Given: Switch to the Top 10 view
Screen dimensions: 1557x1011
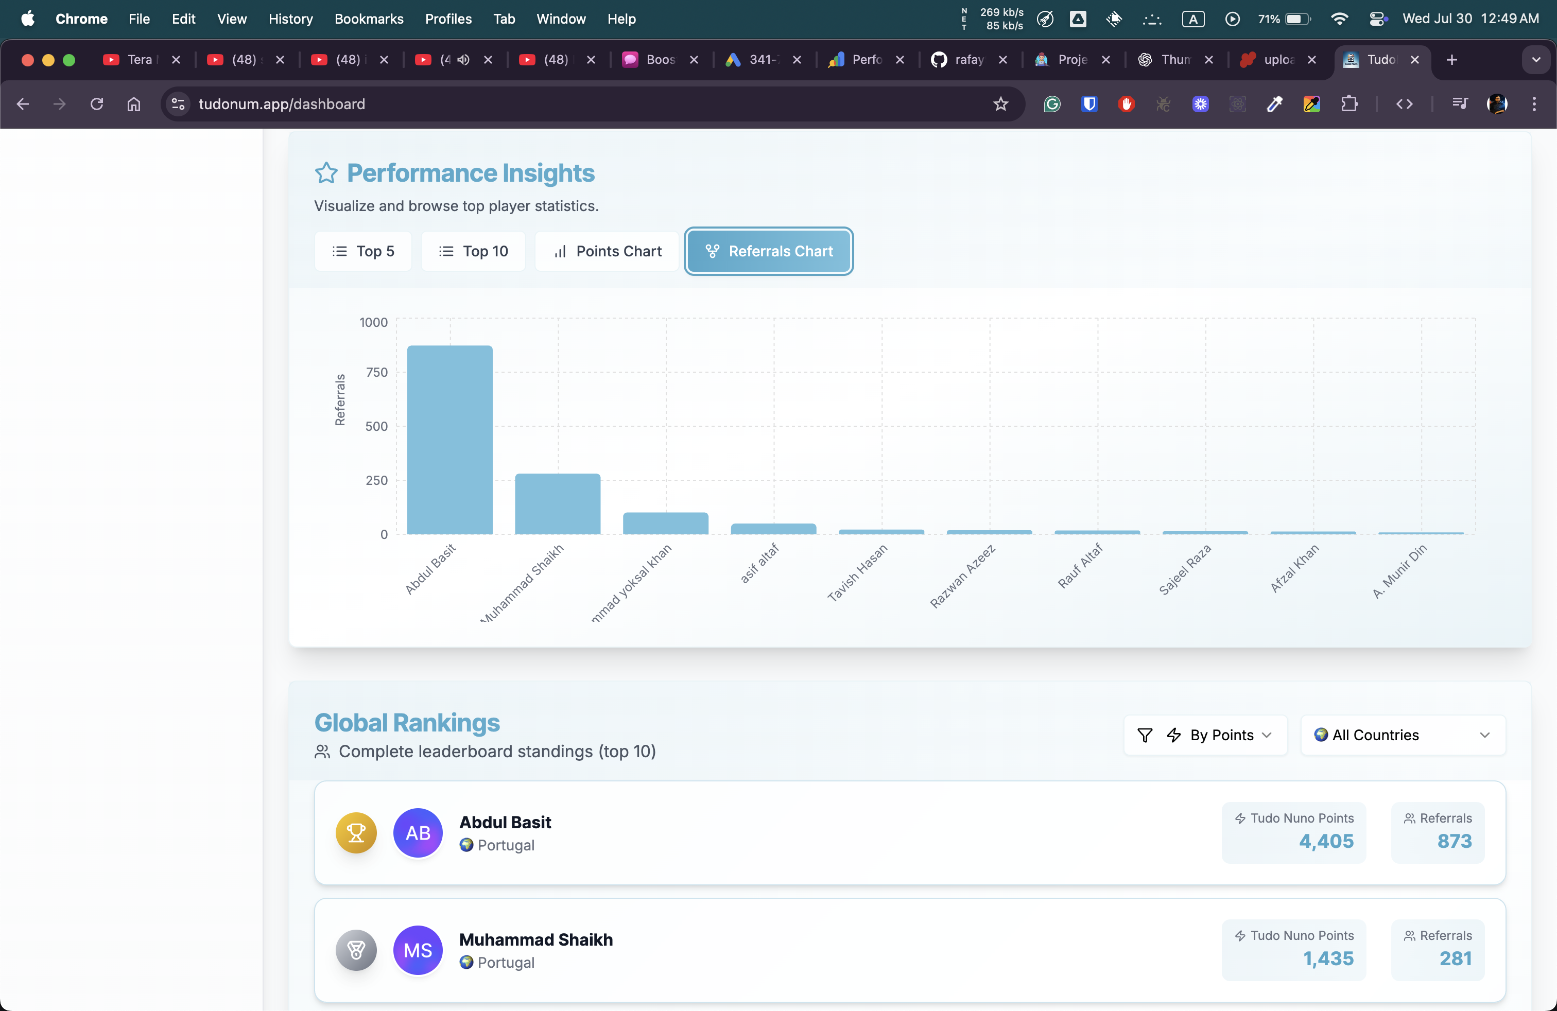Looking at the screenshot, I should click(473, 251).
